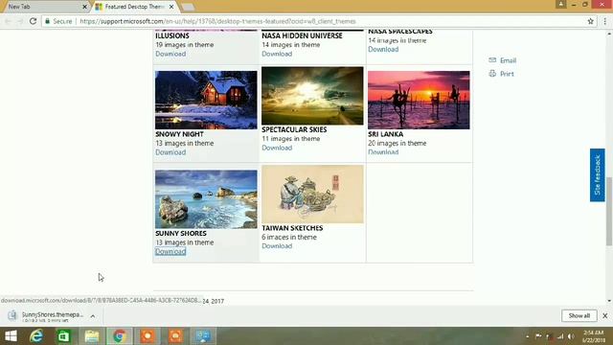This screenshot has height=345, width=613.
Task: Click the Taiwan Sketches thumbnail image
Action: (312, 194)
